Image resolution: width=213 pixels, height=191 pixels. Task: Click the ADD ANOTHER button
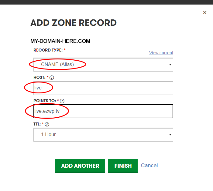tap(80, 166)
